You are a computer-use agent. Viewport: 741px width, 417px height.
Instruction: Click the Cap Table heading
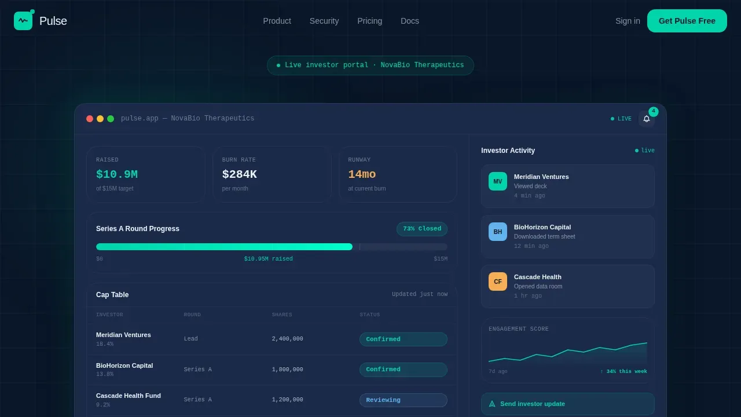click(112, 295)
